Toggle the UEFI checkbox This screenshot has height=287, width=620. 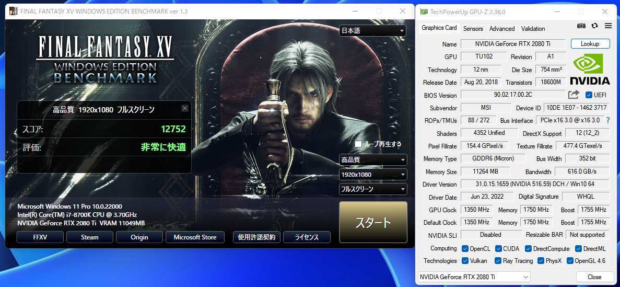(x=589, y=95)
